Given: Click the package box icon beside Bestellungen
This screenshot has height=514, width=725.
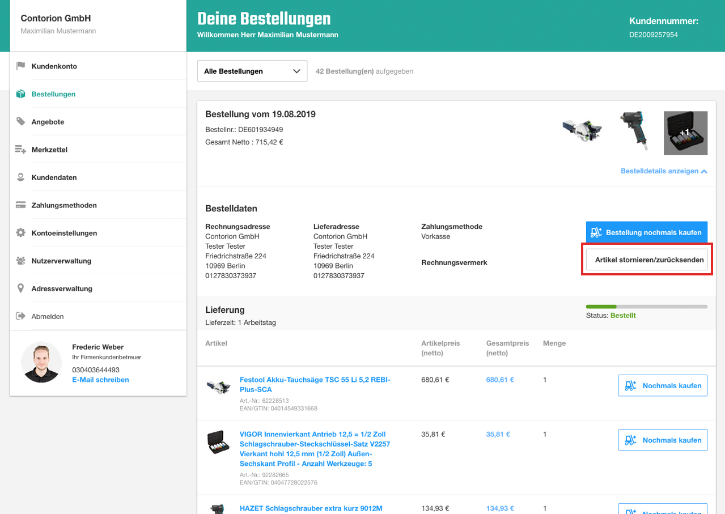Looking at the screenshot, I should click(21, 94).
